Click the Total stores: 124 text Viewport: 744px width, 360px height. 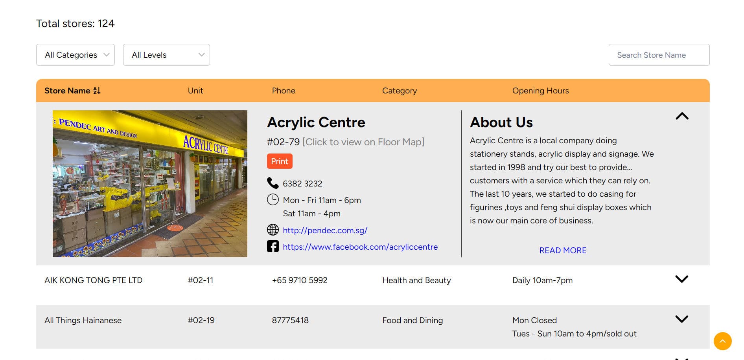(75, 24)
